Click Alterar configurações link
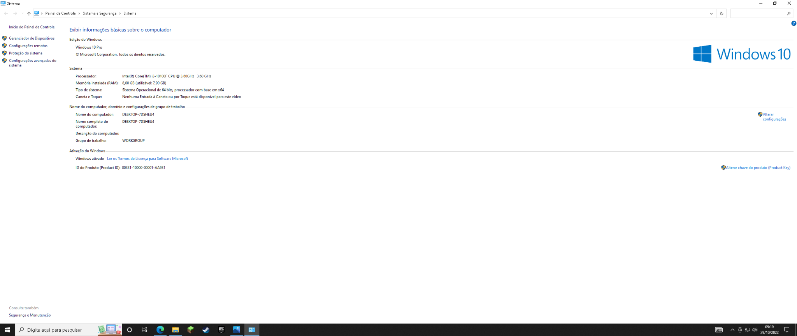The width and height of the screenshot is (797, 336). [774, 117]
